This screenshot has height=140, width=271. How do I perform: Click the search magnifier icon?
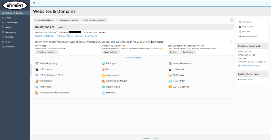tap(34, 3)
